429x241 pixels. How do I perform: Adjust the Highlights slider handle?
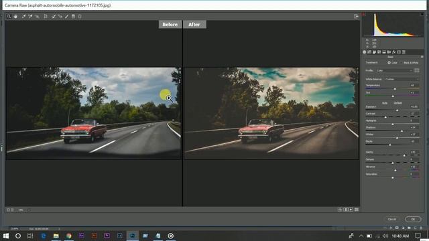393,124
